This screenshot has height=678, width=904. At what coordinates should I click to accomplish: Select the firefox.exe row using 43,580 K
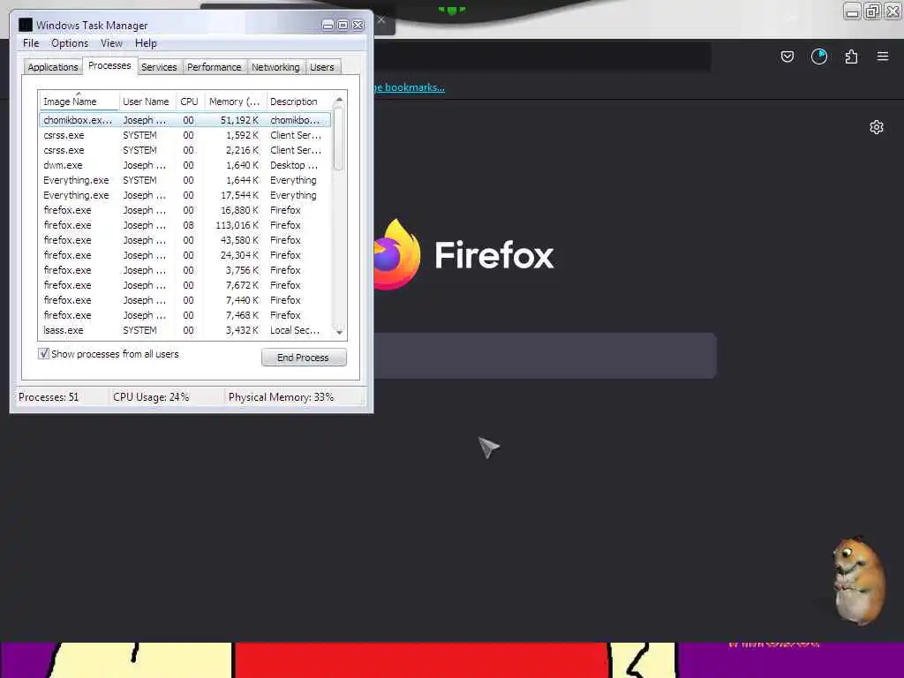(185, 240)
